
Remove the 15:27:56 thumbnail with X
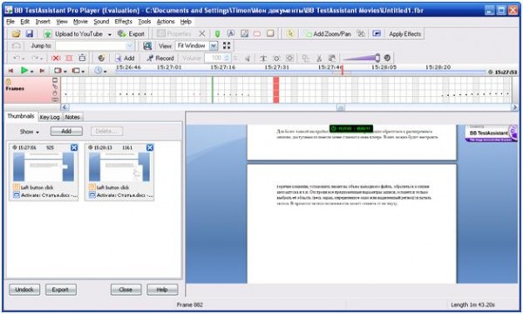[x=74, y=147]
